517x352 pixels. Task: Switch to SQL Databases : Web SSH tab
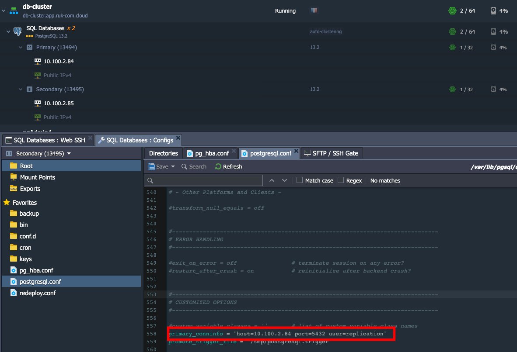49,140
